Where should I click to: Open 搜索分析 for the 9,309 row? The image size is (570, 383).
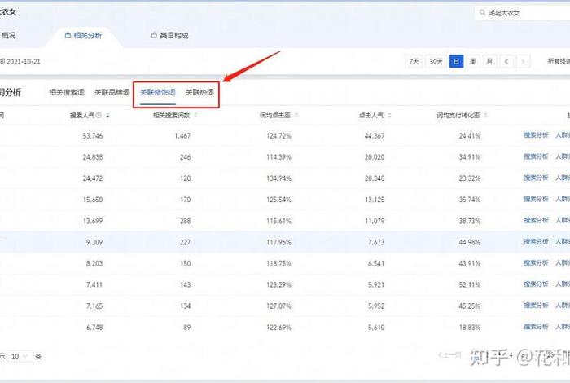click(536, 241)
